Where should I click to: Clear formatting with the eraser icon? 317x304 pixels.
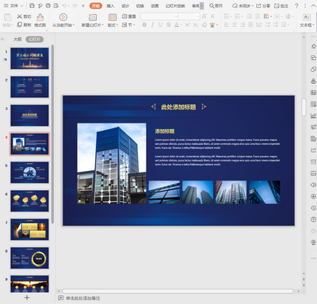[x=204, y=25]
